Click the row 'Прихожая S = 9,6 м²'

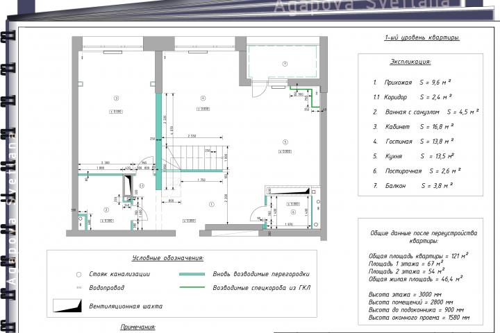point(412,83)
